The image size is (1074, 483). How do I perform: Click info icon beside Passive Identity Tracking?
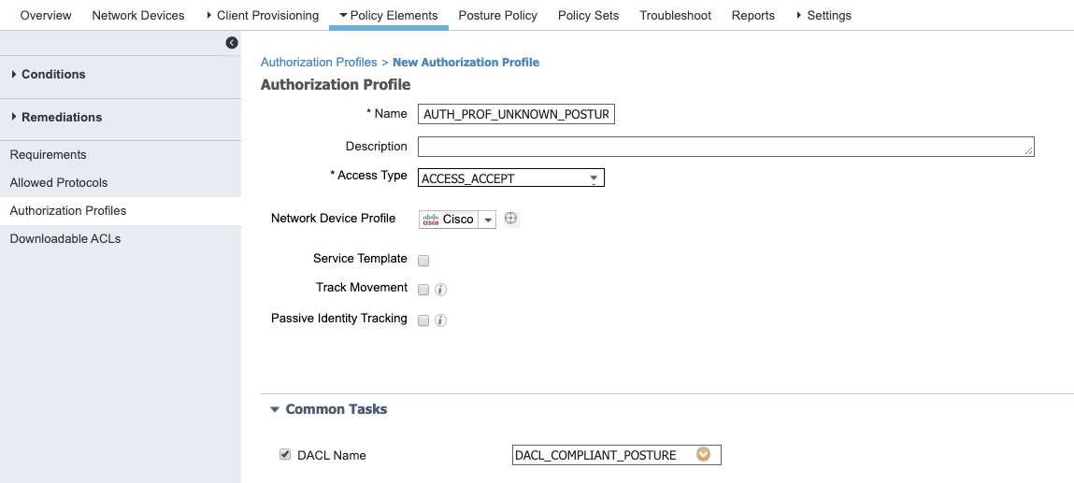[441, 320]
